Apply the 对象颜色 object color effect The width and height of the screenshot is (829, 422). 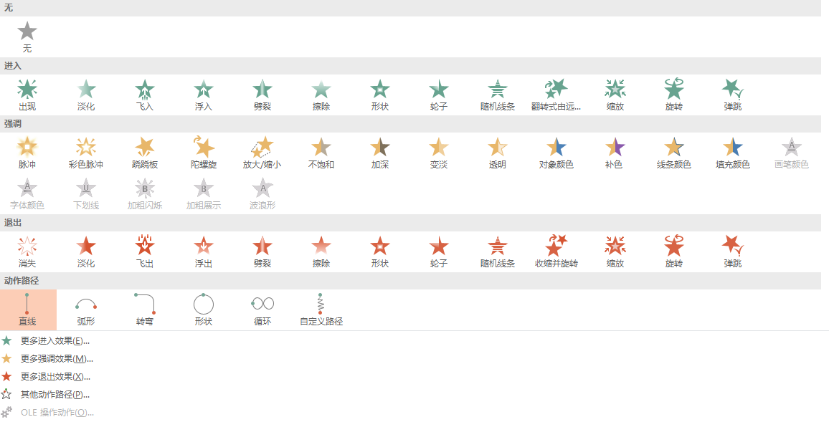pyautogui.click(x=556, y=153)
